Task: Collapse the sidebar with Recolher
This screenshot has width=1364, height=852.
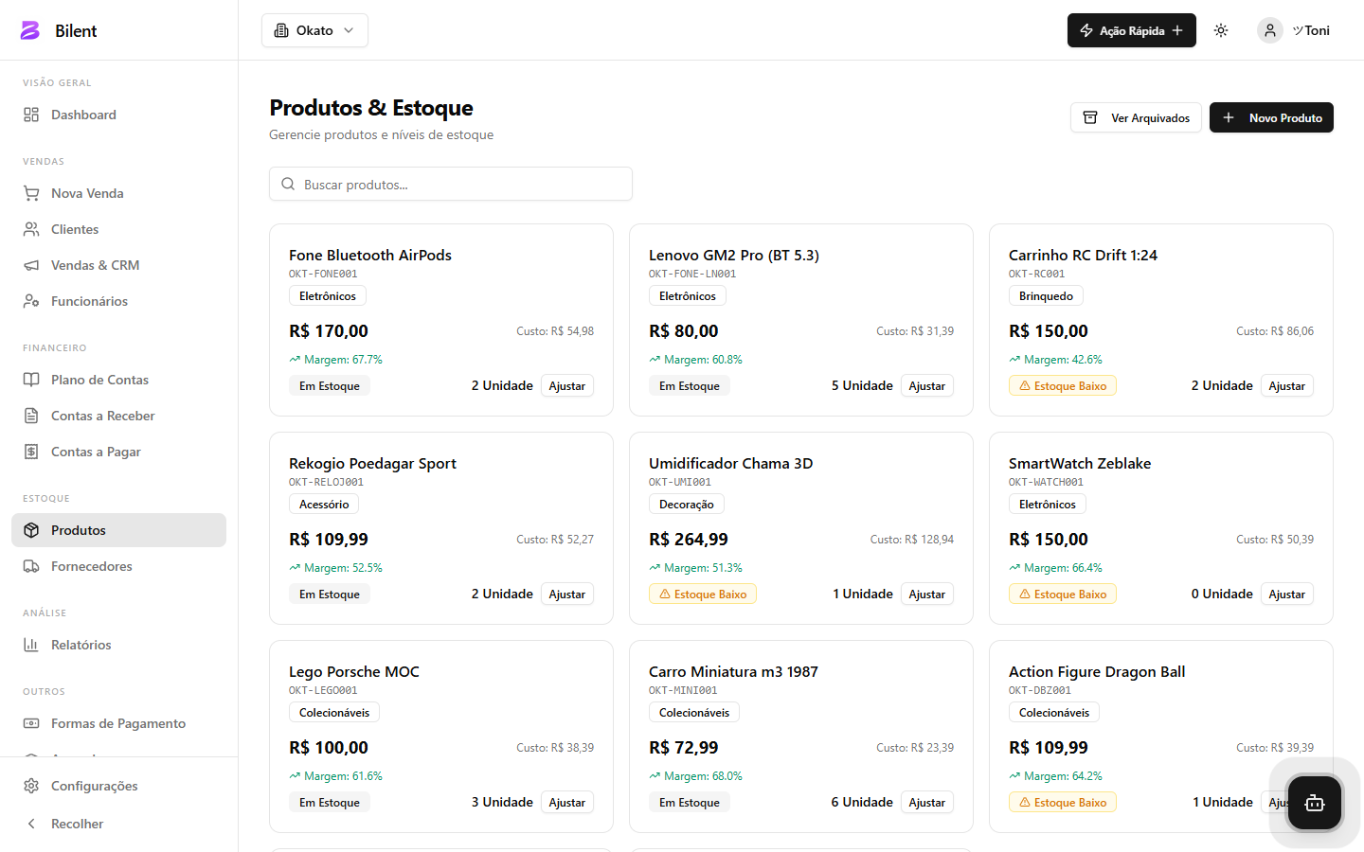Action: coord(76,824)
